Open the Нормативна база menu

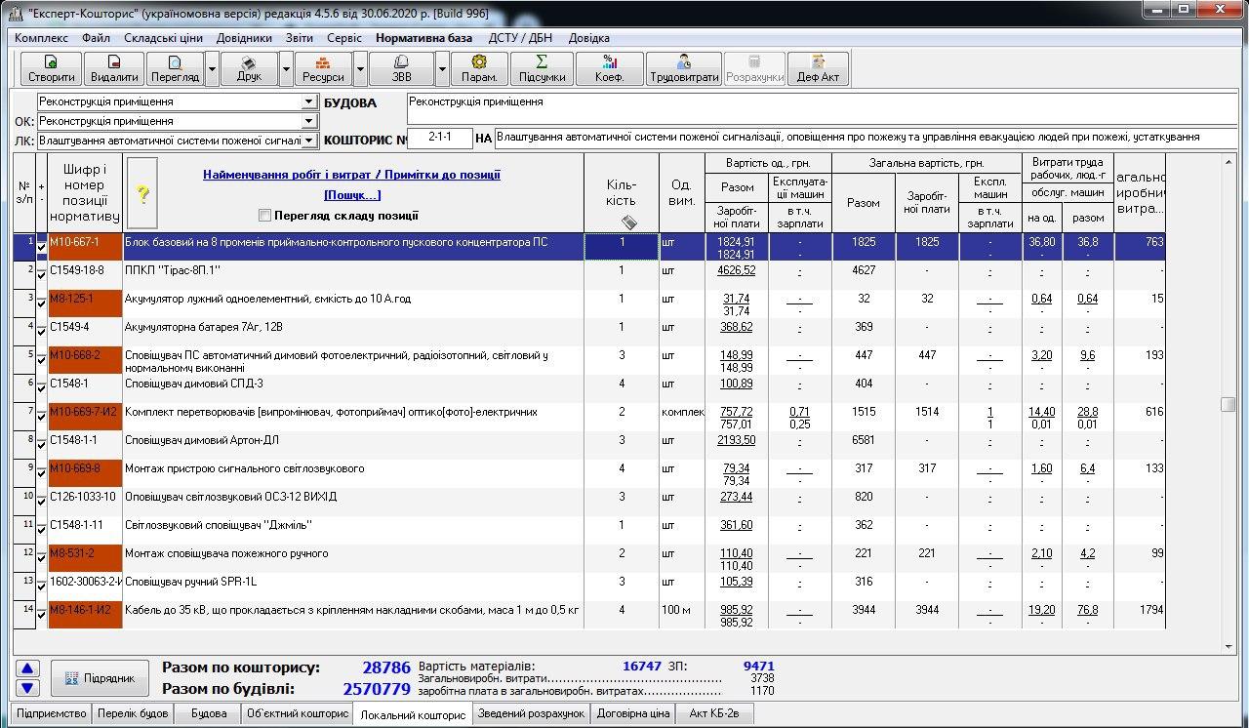(423, 38)
